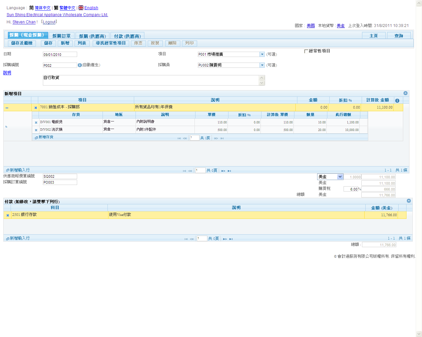Click in the 日期 date input field
The image size is (422, 337).
[60, 54]
